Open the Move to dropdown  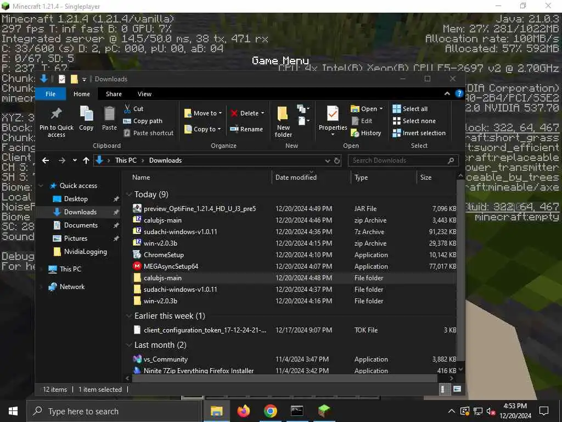coord(203,113)
